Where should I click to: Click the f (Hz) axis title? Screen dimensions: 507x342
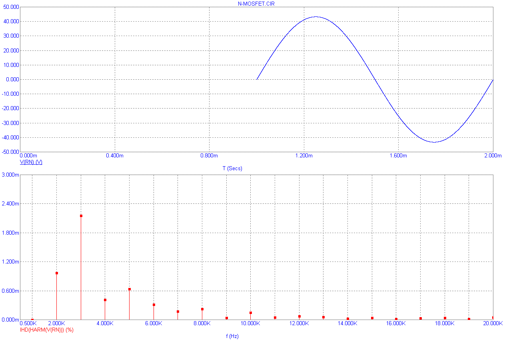[232, 336]
